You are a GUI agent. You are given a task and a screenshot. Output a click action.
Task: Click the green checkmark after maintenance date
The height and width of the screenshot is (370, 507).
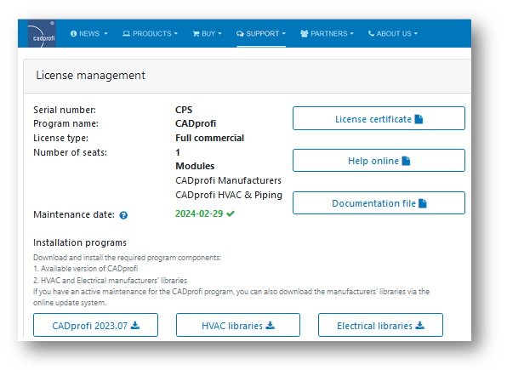pos(231,213)
